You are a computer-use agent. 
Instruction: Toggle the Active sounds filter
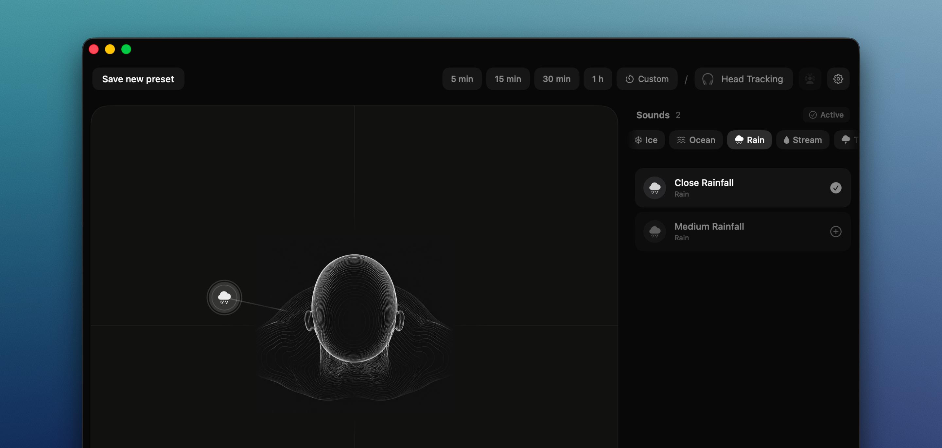[826, 115]
